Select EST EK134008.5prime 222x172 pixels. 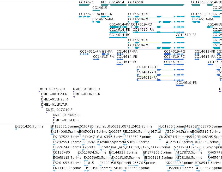[52, 134]
